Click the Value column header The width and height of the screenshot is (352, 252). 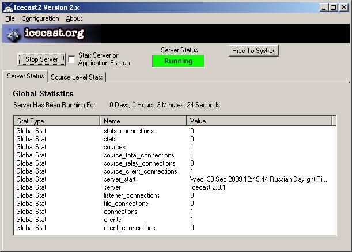(259, 121)
